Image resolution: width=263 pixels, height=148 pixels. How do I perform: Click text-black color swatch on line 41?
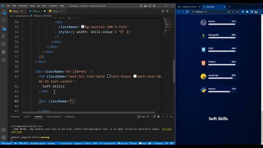point(108,76)
